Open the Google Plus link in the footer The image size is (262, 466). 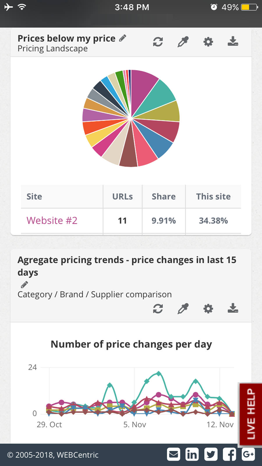tap(248, 454)
